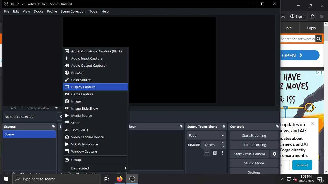Open the Windows Start menu
Image resolution: width=328 pixels, height=184 pixels.
pos(6,179)
